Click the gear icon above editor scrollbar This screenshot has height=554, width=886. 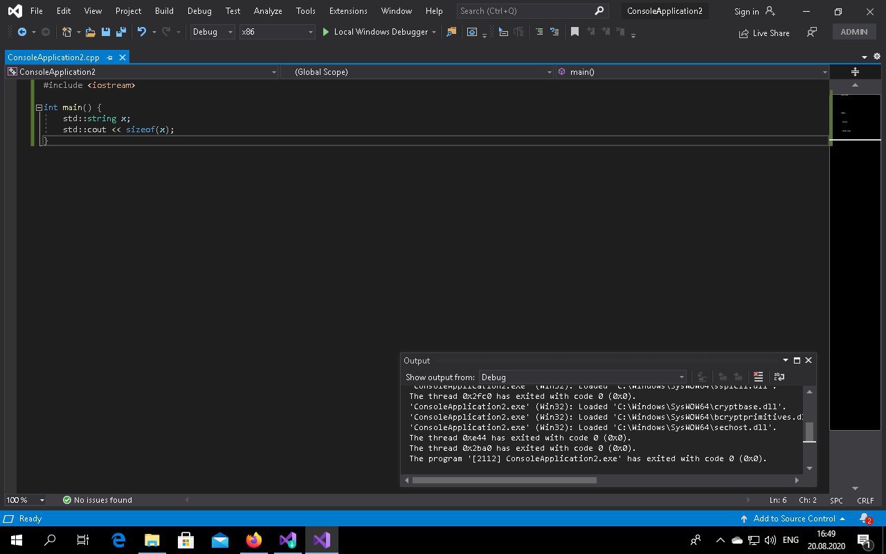tap(876, 57)
